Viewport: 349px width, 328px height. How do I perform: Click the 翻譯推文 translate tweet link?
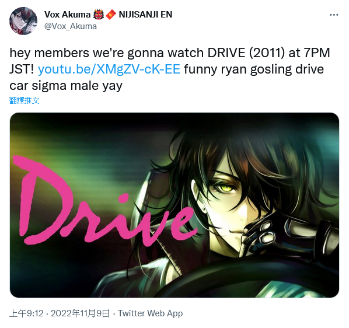[x=25, y=100]
